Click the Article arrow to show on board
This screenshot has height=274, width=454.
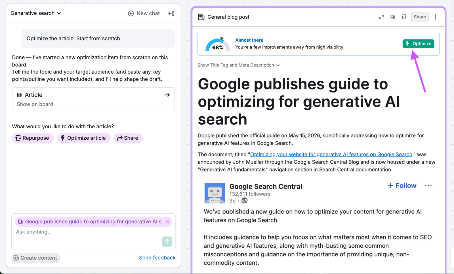(x=167, y=95)
